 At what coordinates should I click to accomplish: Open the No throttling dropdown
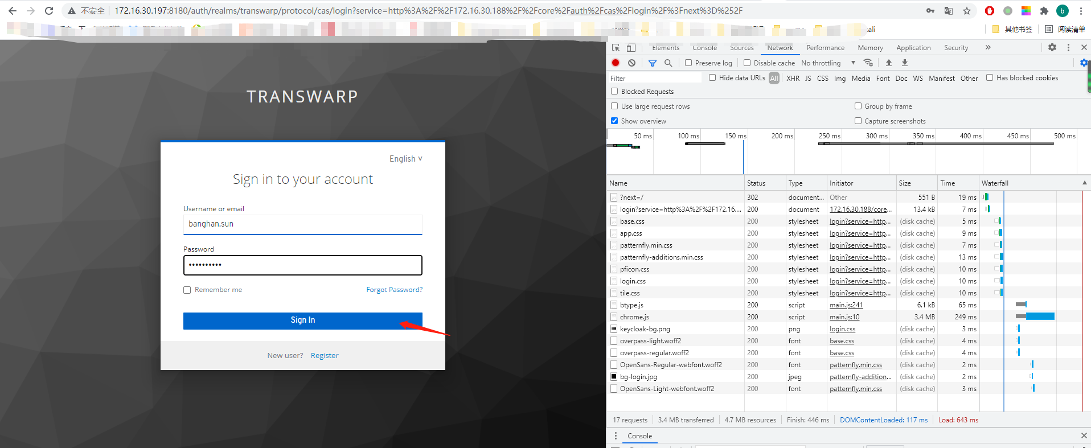(x=828, y=63)
